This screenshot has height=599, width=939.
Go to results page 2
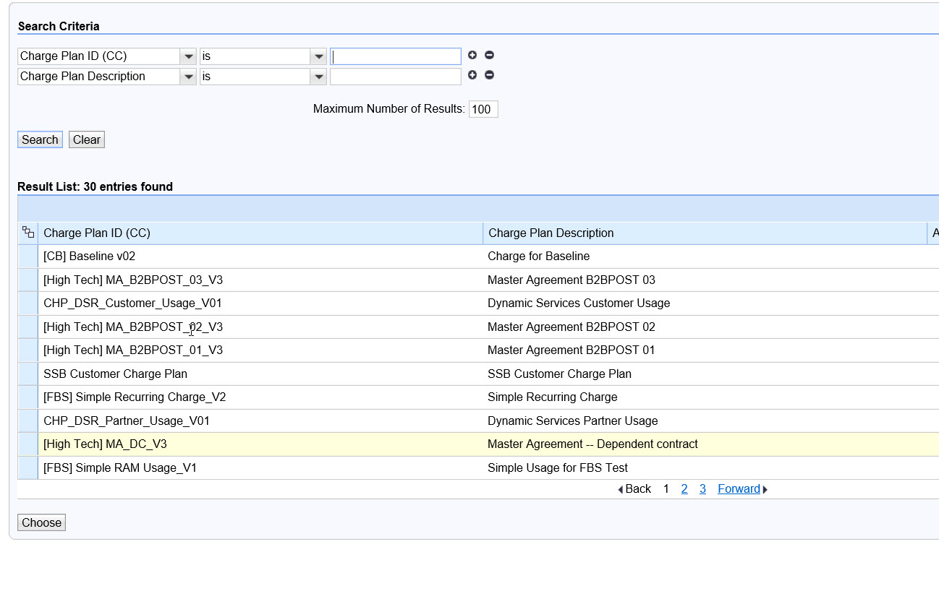pyautogui.click(x=684, y=489)
